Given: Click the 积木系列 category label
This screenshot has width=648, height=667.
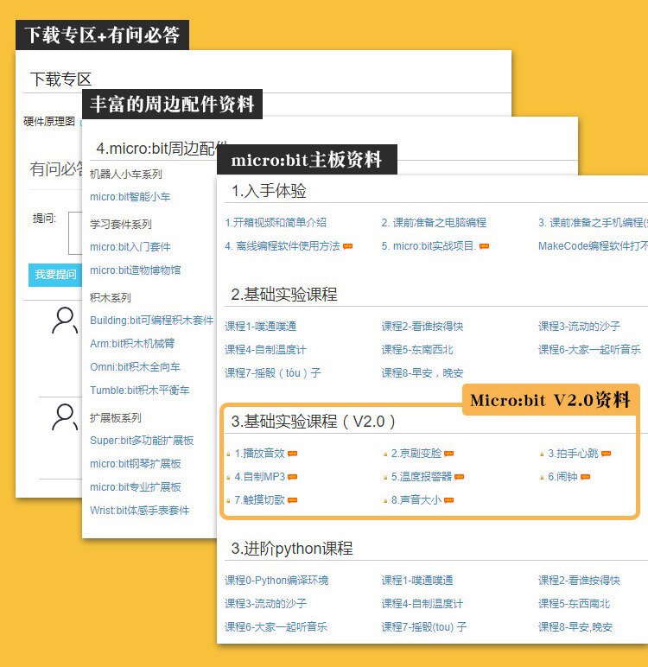Looking at the screenshot, I should [111, 298].
